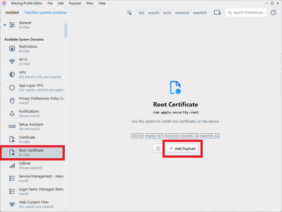Viewport: 282px width, 212px height.
Task: Click the magnifier icon in the search box
Action: [230, 13]
